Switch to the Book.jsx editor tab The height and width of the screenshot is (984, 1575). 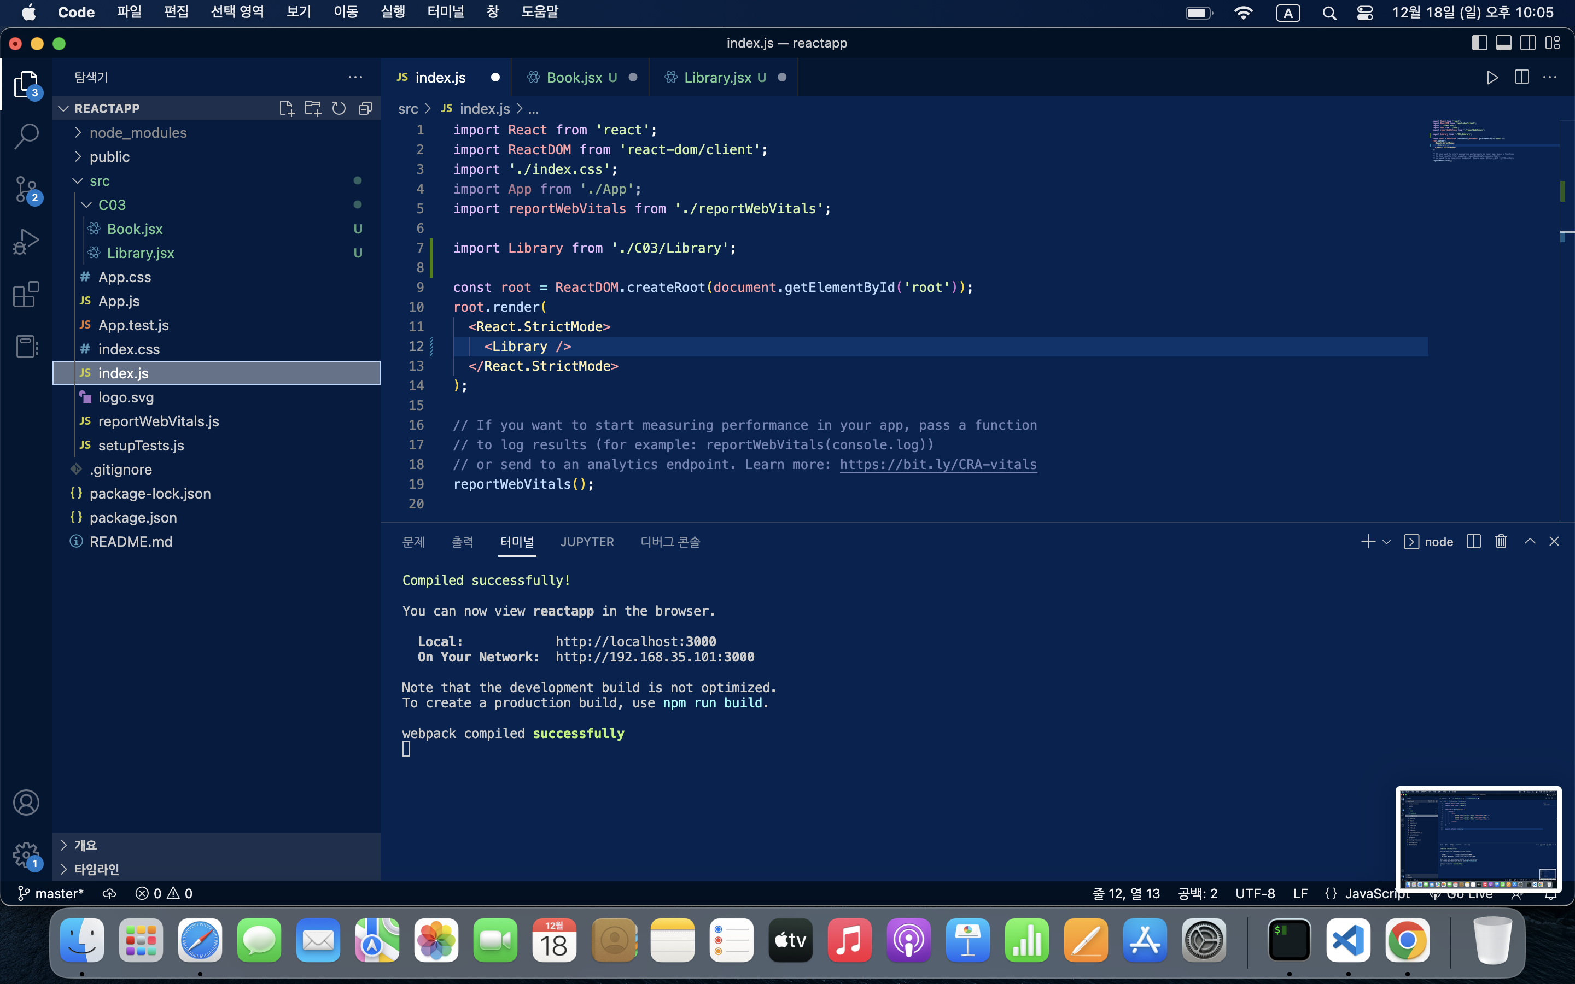pos(581,78)
